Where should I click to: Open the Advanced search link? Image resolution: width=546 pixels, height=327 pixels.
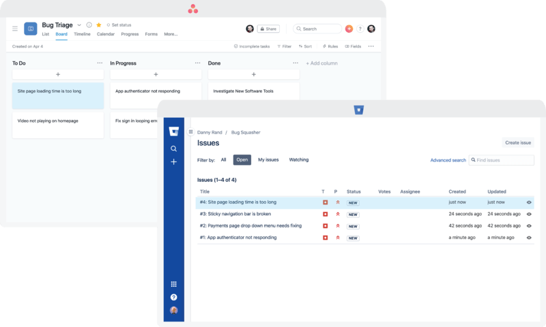pyautogui.click(x=448, y=160)
